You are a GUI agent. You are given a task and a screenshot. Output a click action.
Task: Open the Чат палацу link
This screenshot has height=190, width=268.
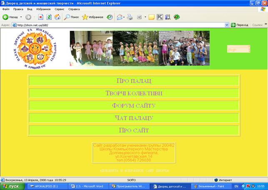tap(134, 118)
